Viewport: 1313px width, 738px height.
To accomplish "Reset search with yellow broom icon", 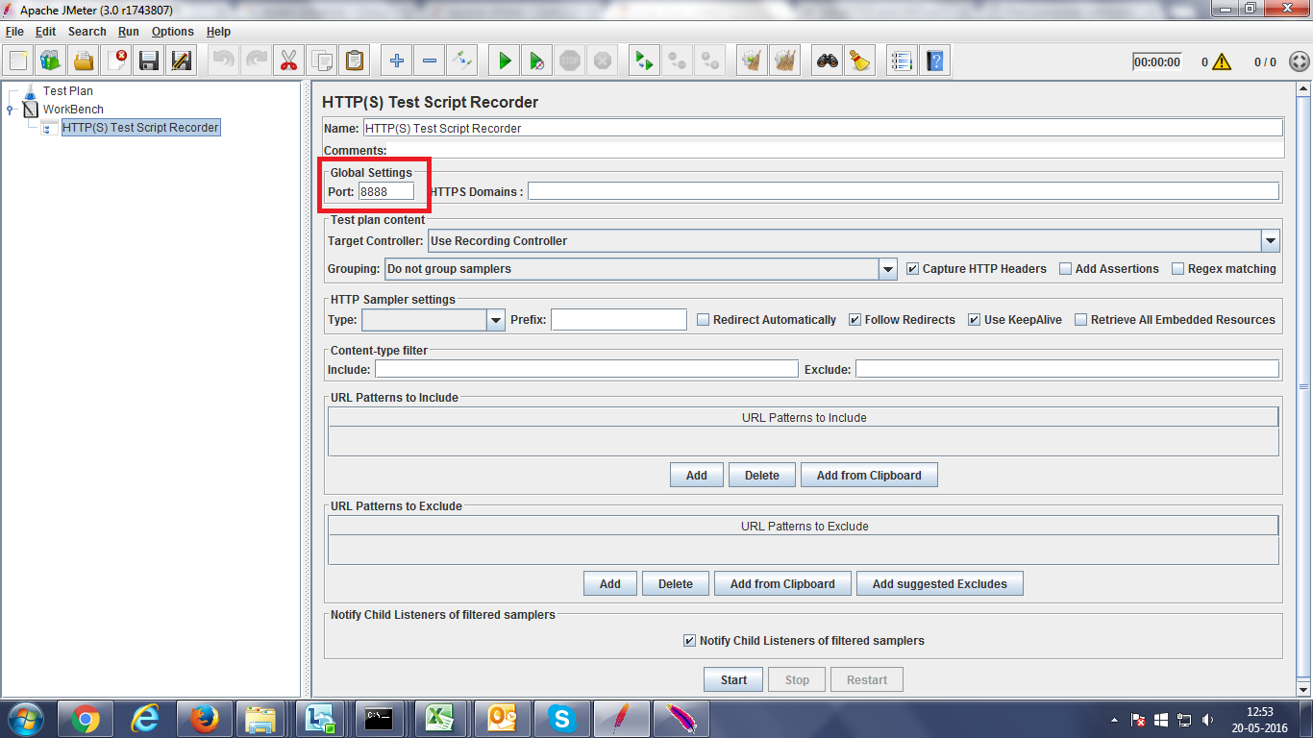I will pyautogui.click(x=859, y=61).
